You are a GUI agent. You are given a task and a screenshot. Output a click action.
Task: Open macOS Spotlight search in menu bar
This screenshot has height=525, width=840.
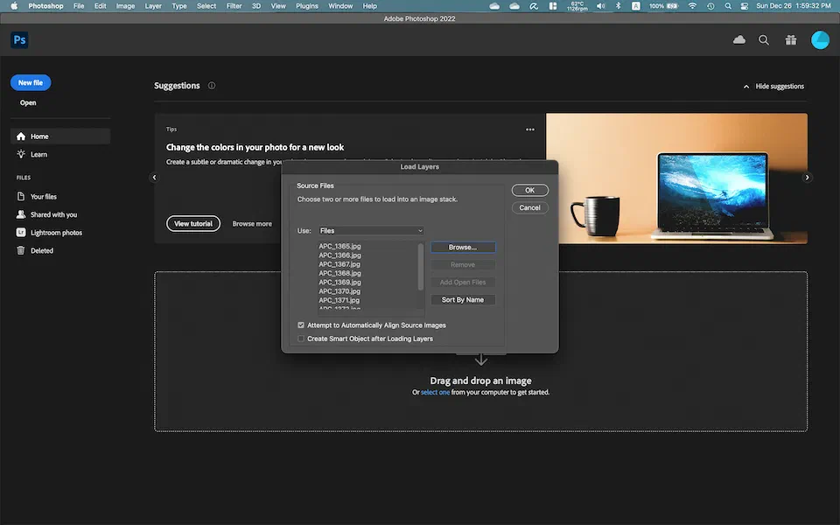point(728,6)
